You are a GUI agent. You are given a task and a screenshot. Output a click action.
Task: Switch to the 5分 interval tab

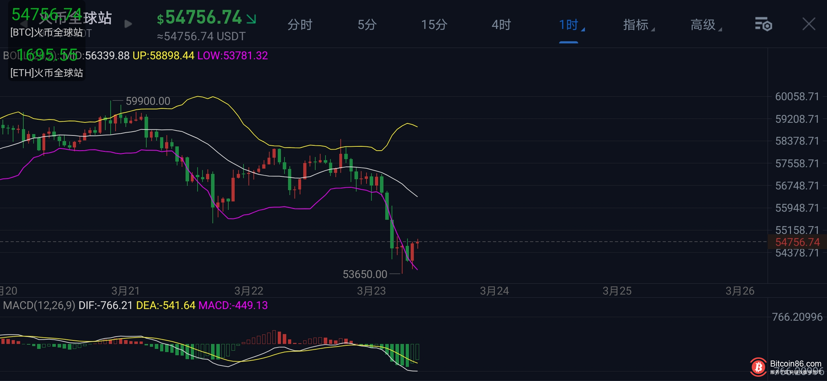(x=367, y=25)
